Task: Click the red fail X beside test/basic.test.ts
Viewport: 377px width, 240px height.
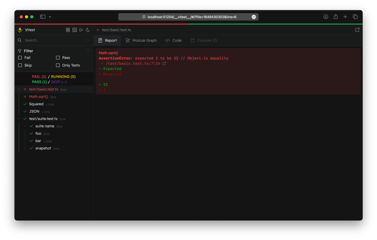Action: tap(25, 89)
